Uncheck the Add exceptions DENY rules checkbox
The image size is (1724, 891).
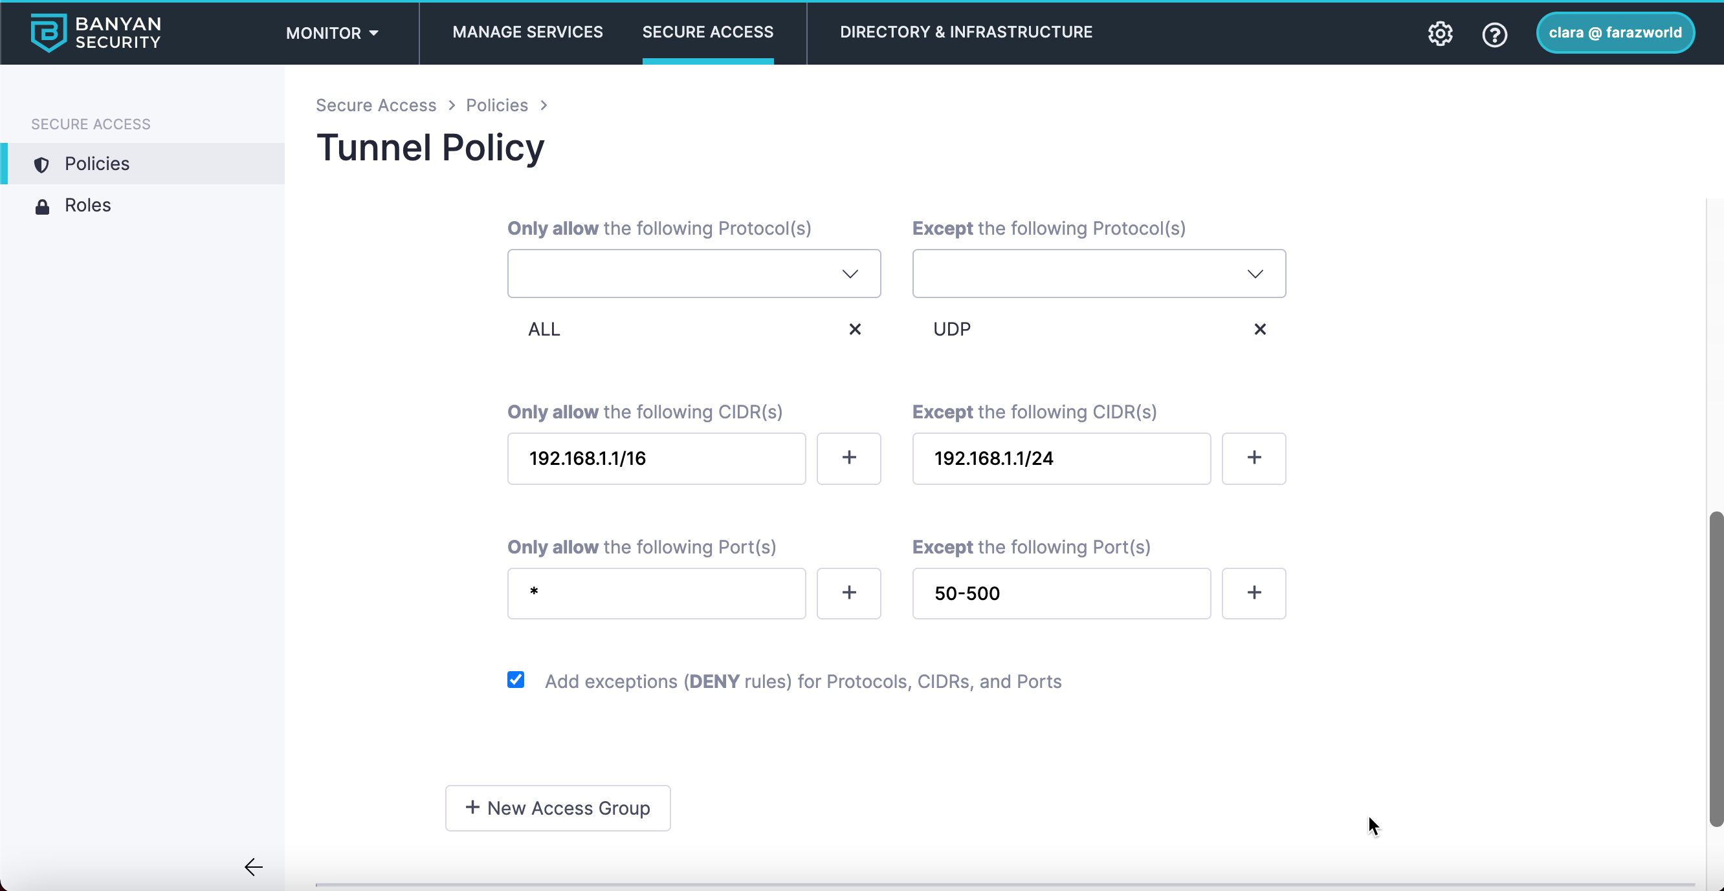click(515, 680)
